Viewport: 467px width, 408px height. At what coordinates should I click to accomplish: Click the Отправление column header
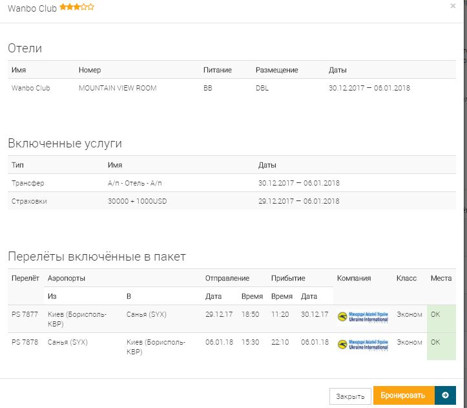(227, 278)
